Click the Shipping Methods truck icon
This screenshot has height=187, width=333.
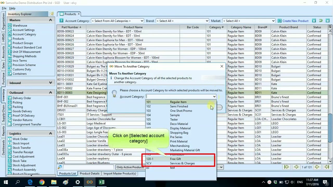(x=10, y=56)
